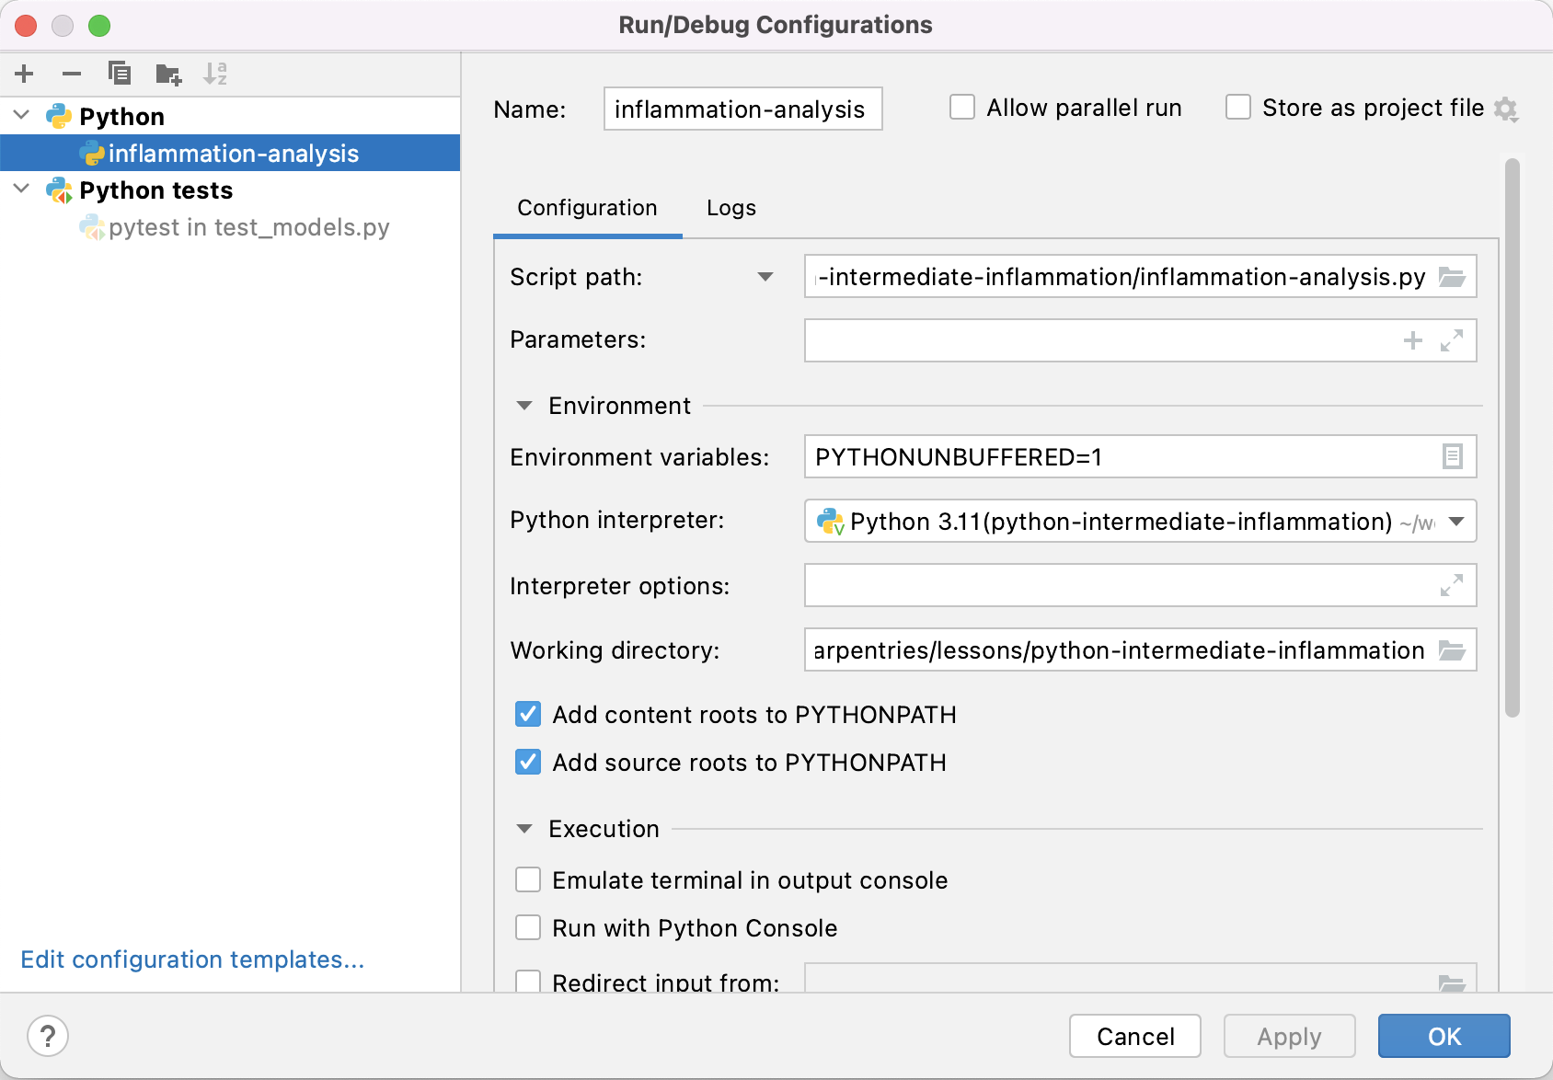Viewport: 1553px width, 1080px height.
Task: Create a new configuration folder
Action: coord(168,74)
